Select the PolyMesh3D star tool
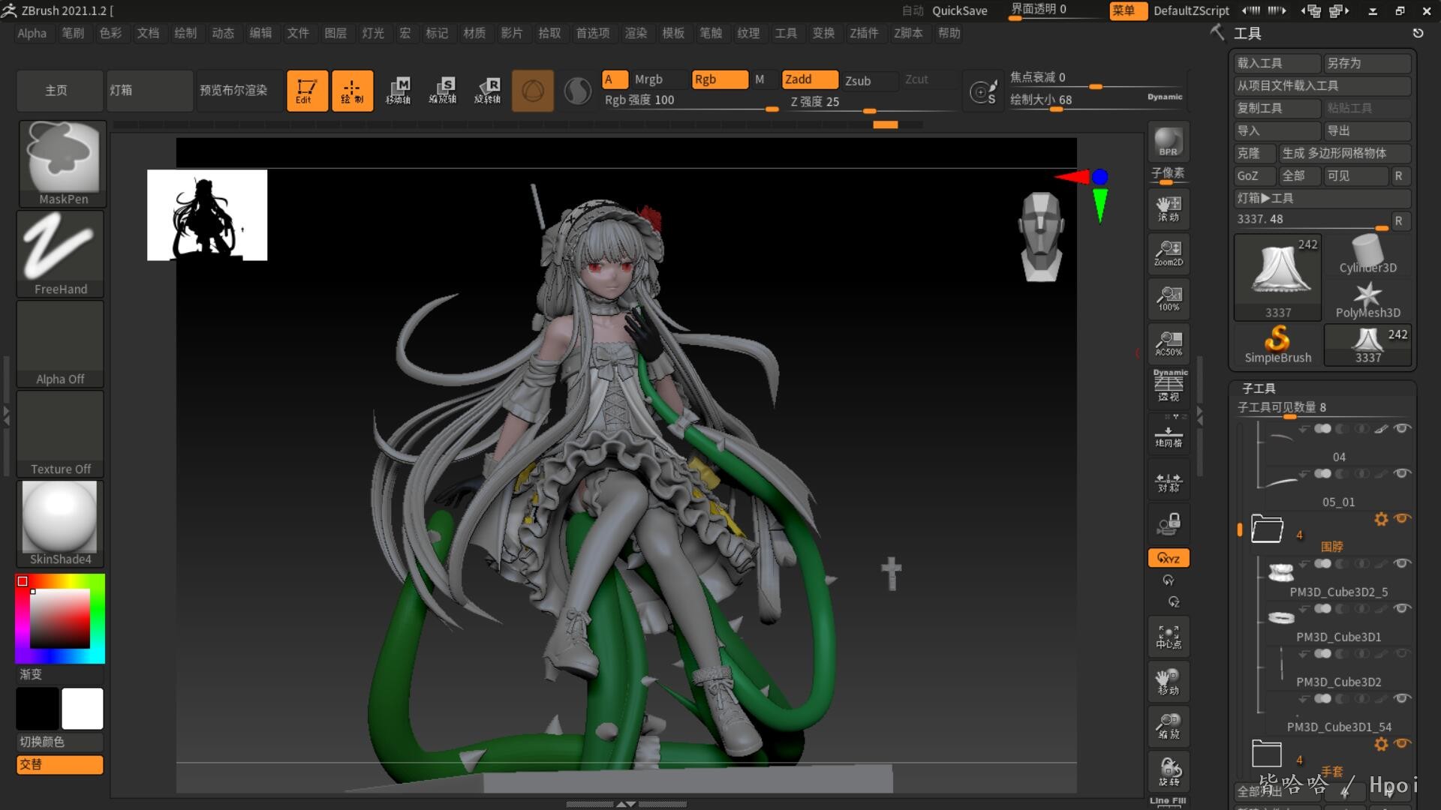The width and height of the screenshot is (1441, 810). 1367,299
